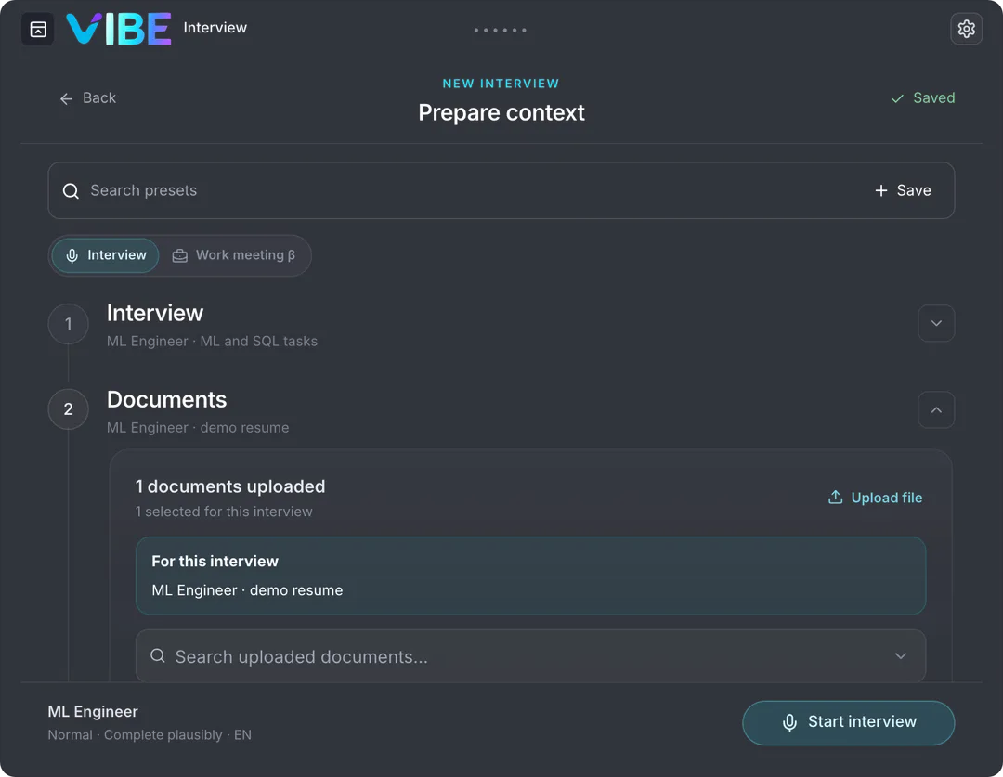Click the '1 documents uploaded' text
1003x777 pixels.
230,486
